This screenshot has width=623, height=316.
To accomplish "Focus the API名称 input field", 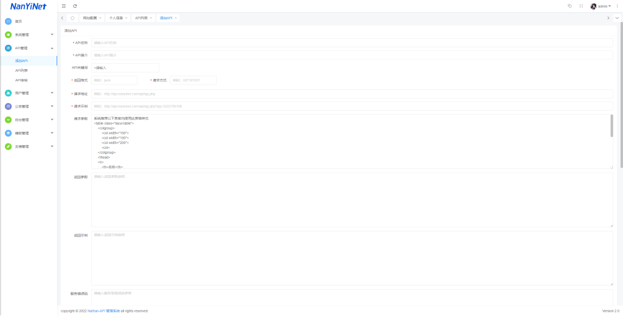I will tap(352, 43).
